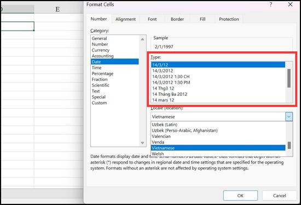Screen dimensions: 301x205
Task: Pick type 14/3/2012 1:30 PM
Action: (218, 83)
